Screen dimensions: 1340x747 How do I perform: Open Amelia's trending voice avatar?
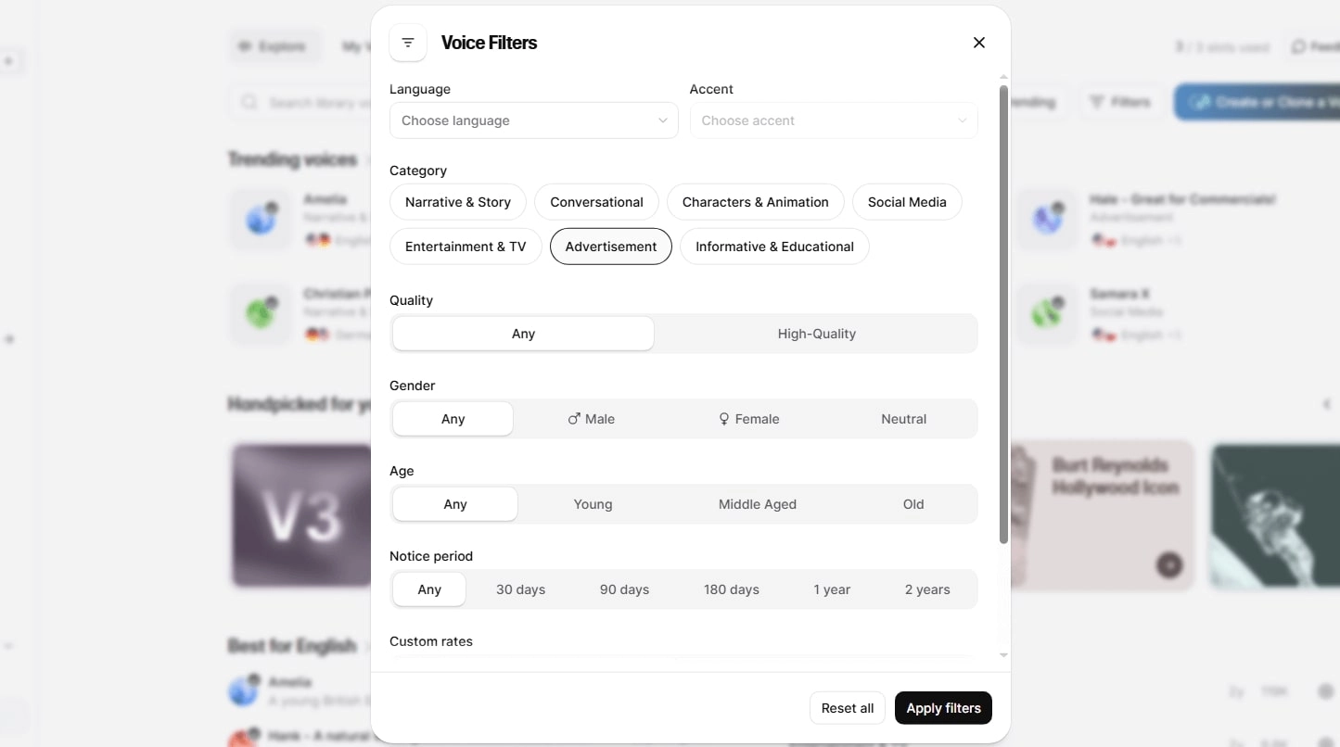(260, 219)
